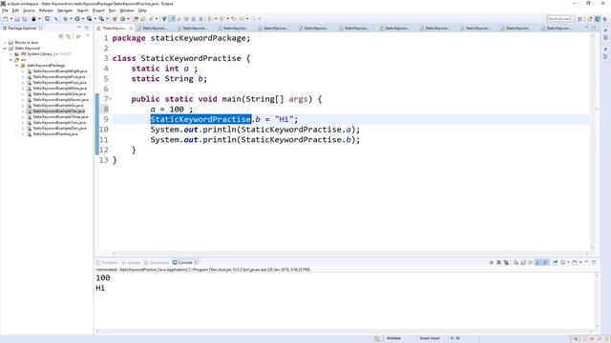The image size is (611, 343).
Task: Click Remove All Terminated Launches icon
Action: pos(506,263)
